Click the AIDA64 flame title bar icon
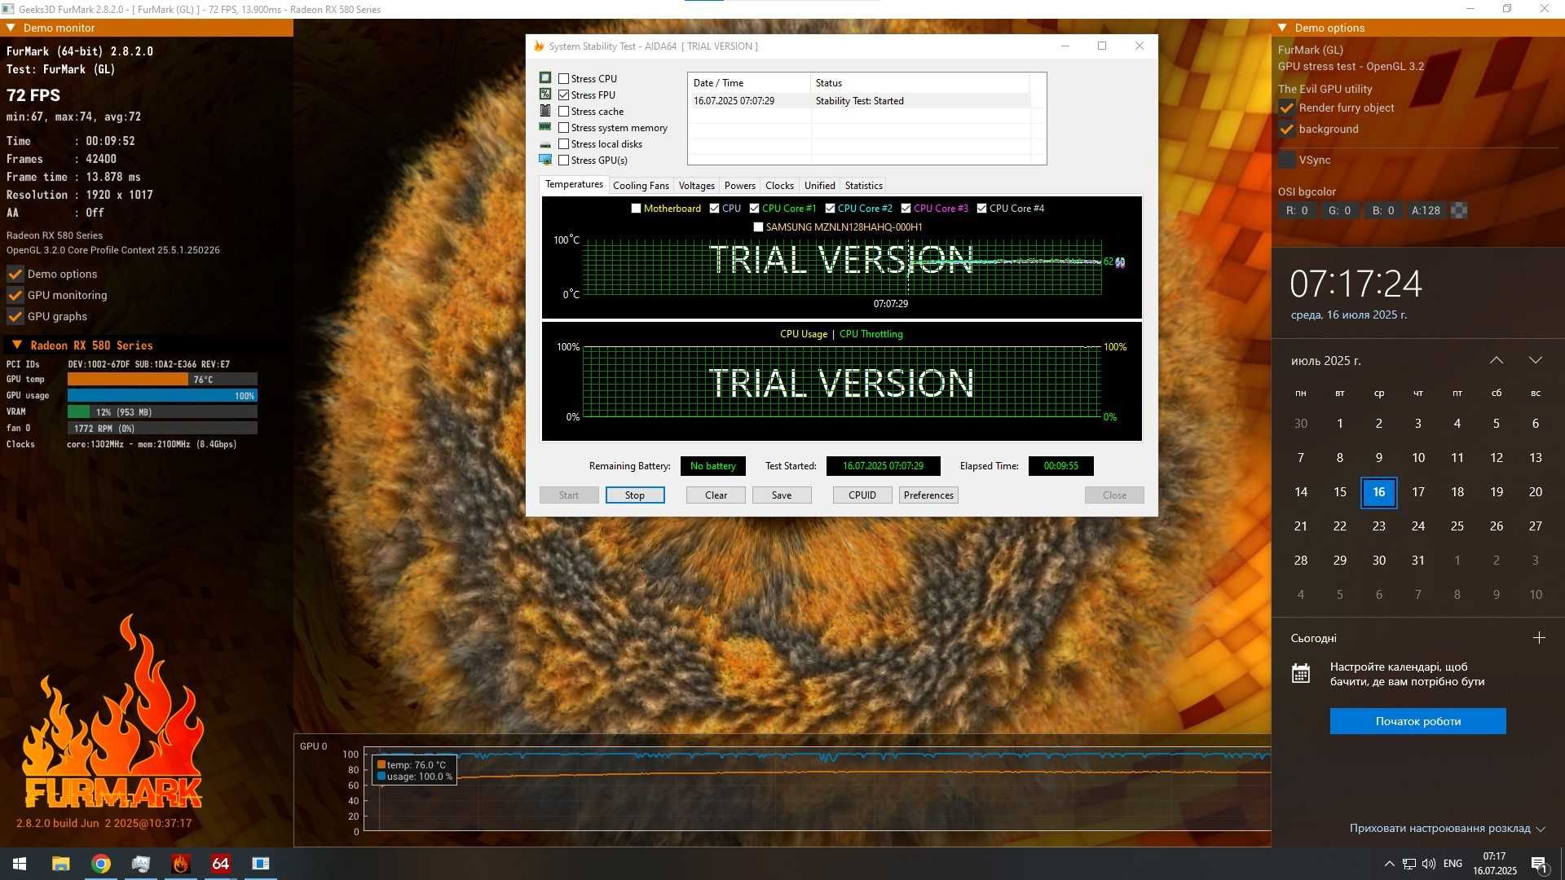 coord(539,46)
